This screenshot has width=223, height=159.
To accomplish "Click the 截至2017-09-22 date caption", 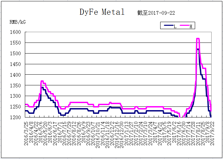I will [x=156, y=13].
